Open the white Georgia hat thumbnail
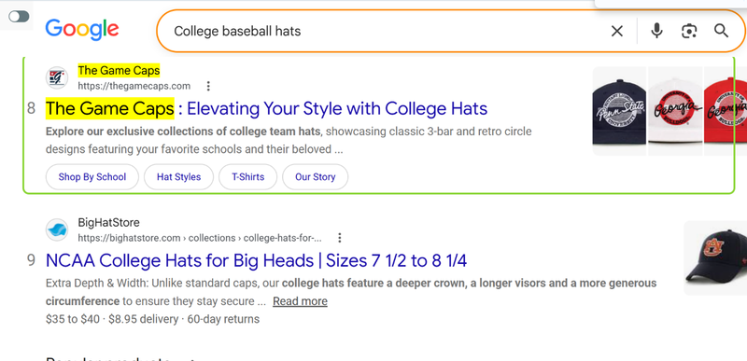Image resolution: width=747 pixels, height=361 pixels. [675, 111]
